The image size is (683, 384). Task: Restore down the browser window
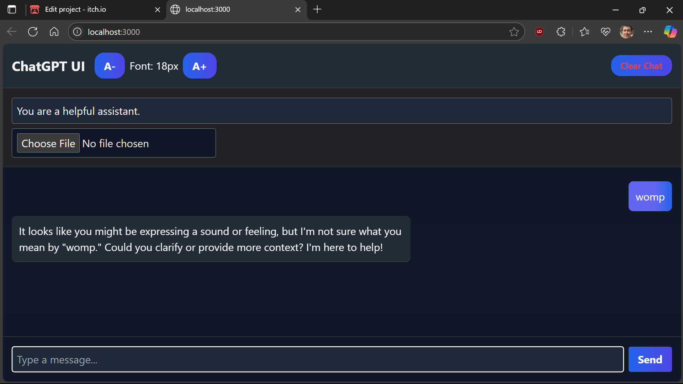(x=642, y=10)
